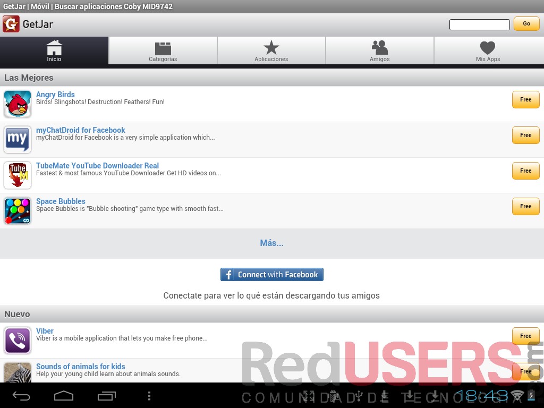Screen dimensions: 544x408
Task: Download Angry Birds with its Free button
Action: click(525, 99)
